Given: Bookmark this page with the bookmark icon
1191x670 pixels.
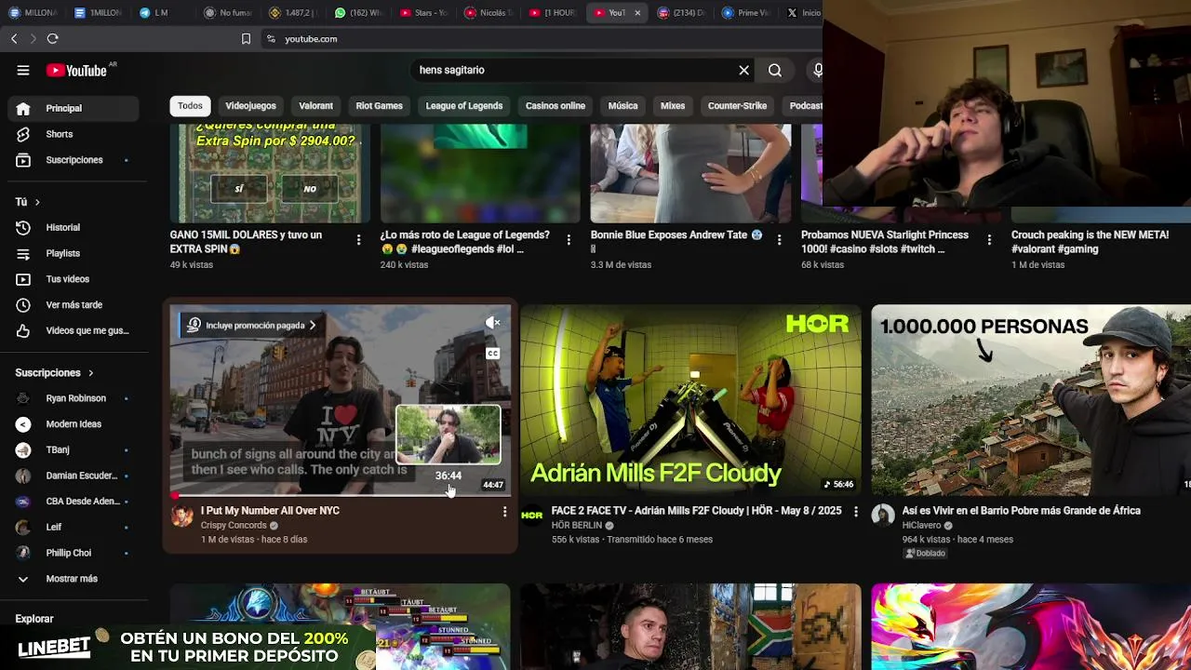Looking at the screenshot, I should (246, 38).
